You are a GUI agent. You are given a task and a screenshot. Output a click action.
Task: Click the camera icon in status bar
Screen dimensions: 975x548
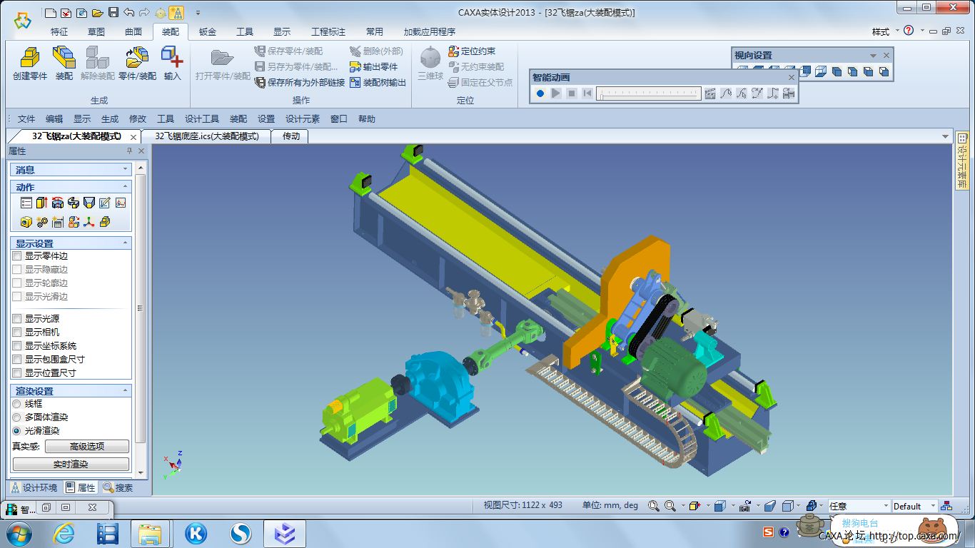pos(744,506)
